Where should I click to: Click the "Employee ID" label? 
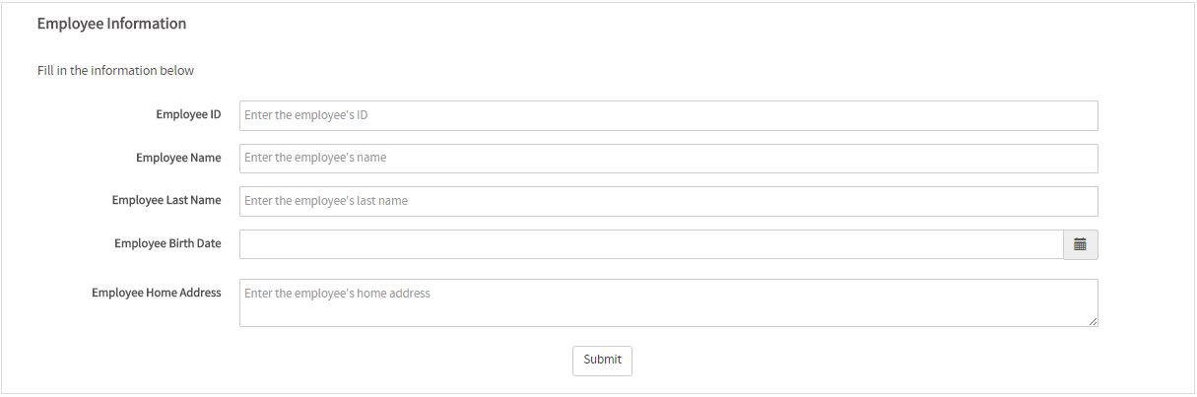click(188, 115)
